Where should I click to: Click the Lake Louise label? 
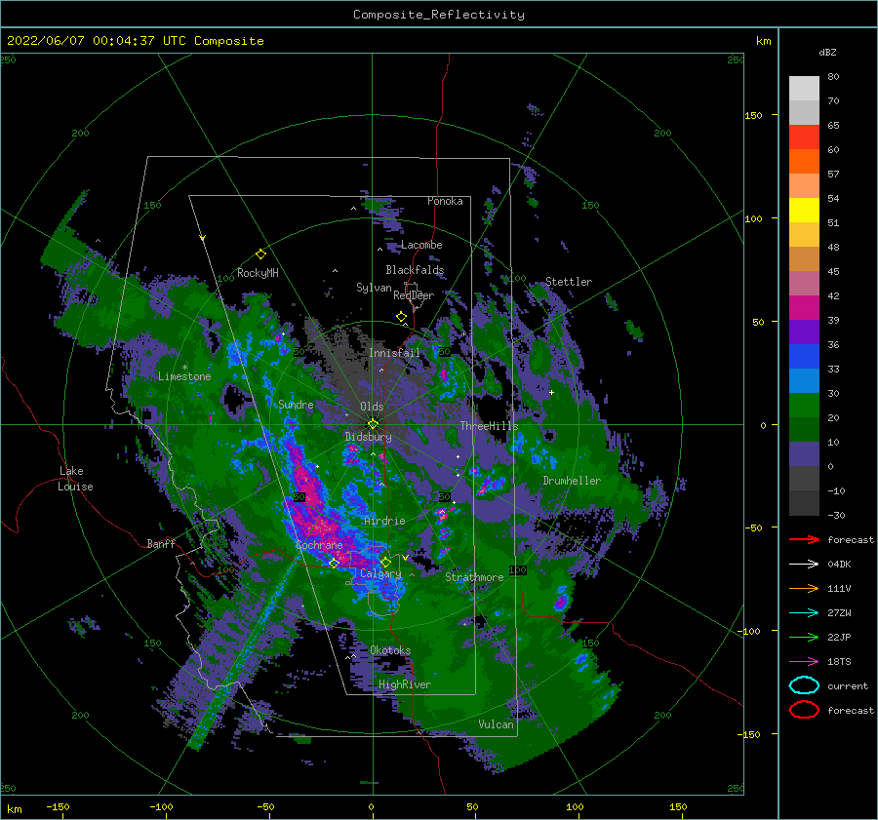(x=75, y=479)
